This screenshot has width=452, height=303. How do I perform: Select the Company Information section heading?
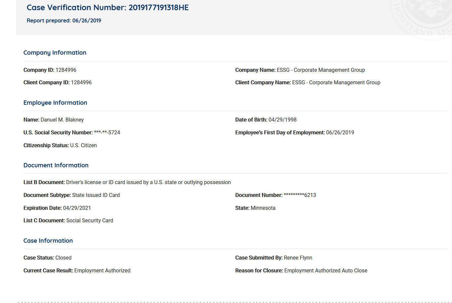[55, 53]
